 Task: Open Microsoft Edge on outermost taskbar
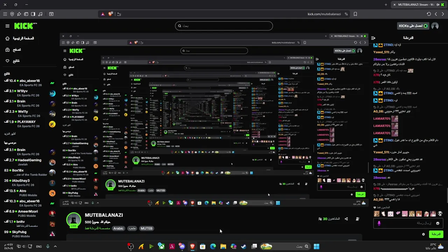pos(213,246)
